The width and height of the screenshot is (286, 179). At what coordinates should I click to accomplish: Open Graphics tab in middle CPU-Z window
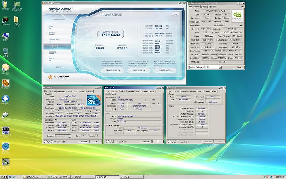point(145,91)
